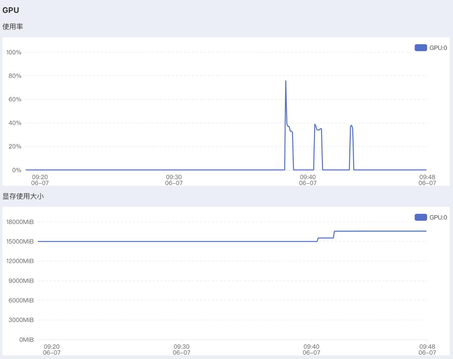Click the third, rightmost usage spike peak
The image size is (453, 359).
pos(351,126)
